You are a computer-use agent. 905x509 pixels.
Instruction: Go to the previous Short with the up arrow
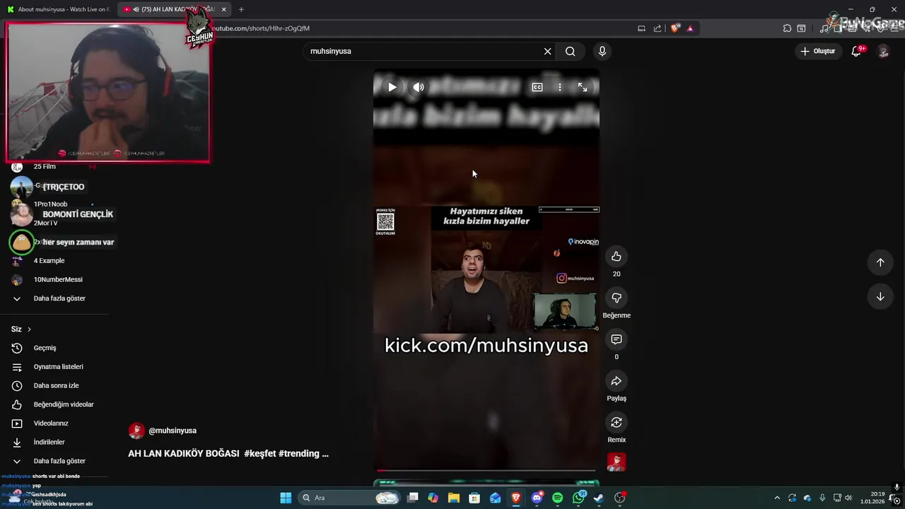coord(880,262)
